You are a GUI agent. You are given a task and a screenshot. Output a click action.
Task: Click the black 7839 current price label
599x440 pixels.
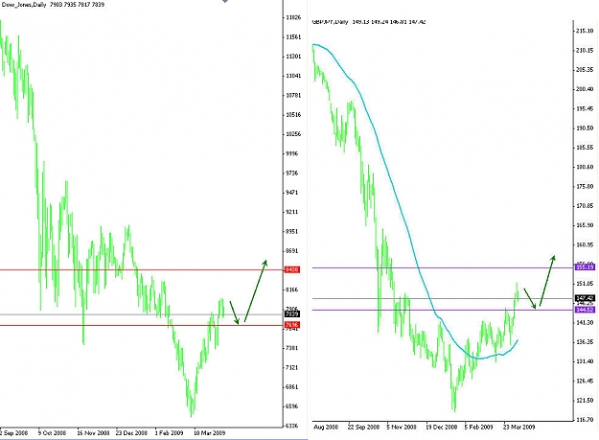(x=292, y=314)
